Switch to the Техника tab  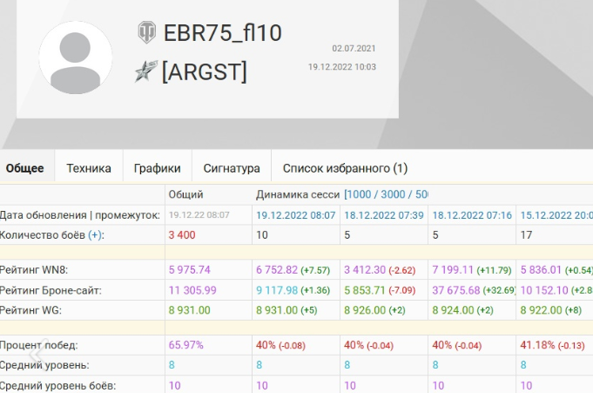[x=89, y=168]
